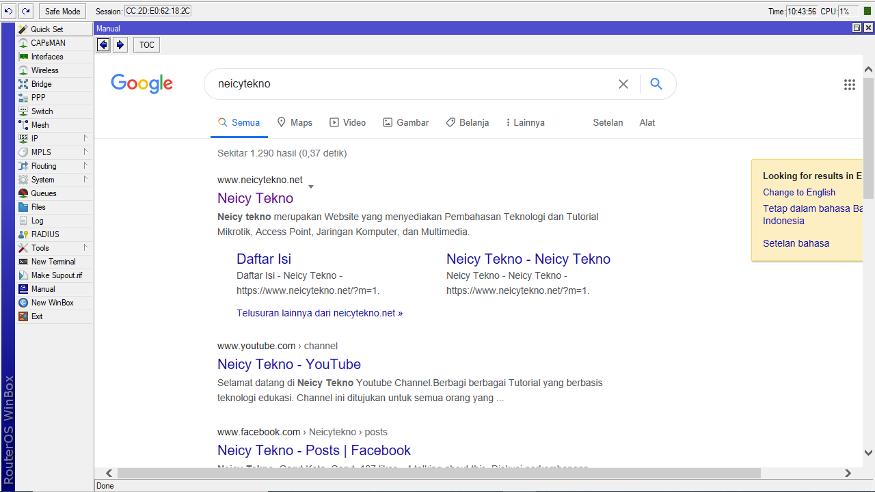Image resolution: width=875 pixels, height=492 pixels.
Task: Go back in the Manual window
Action: point(103,45)
